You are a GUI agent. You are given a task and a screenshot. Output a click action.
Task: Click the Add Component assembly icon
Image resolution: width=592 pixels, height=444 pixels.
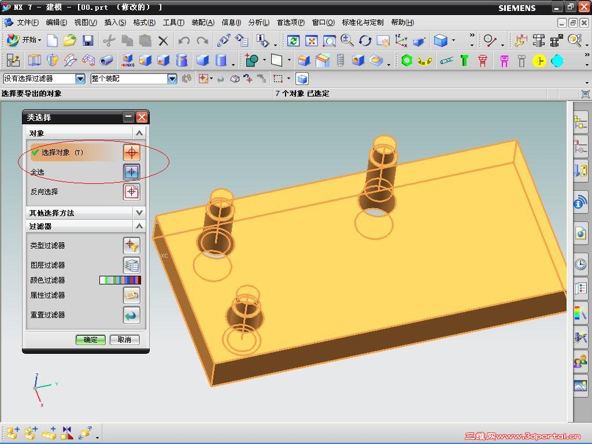(13, 432)
